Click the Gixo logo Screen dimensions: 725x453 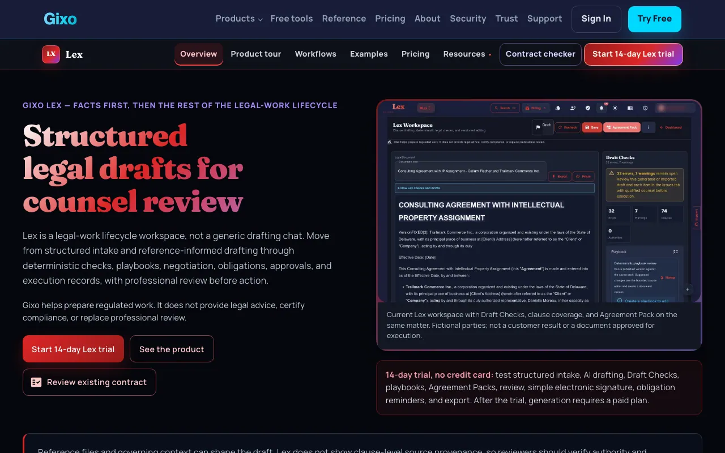click(x=60, y=19)
